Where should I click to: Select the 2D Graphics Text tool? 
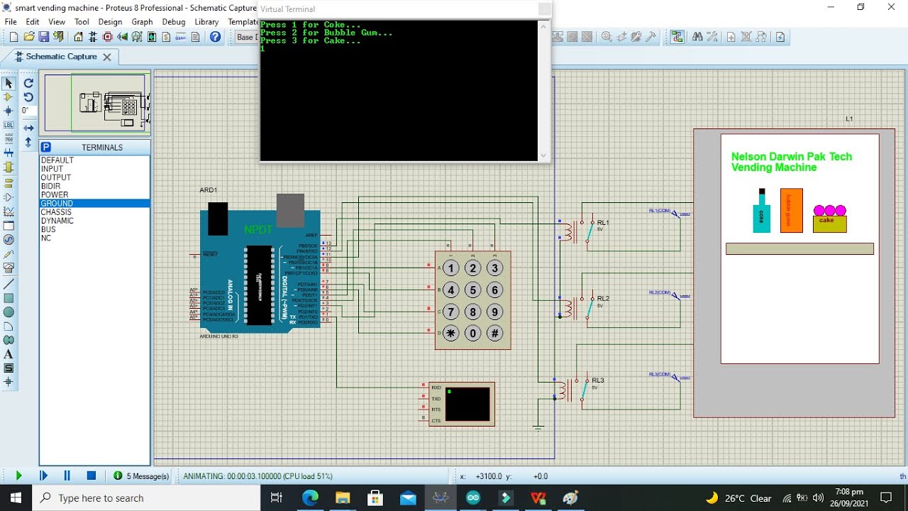coord(9,354)
